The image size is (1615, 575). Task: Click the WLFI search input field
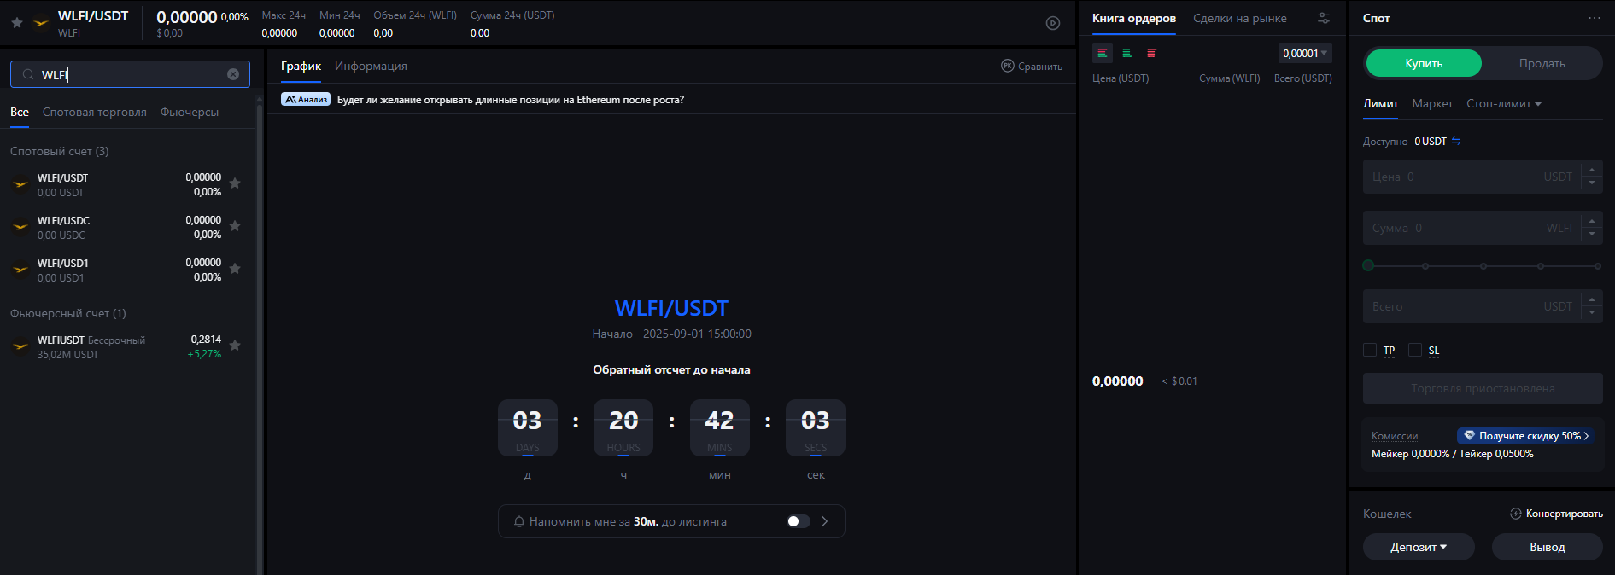pos(130,74)
